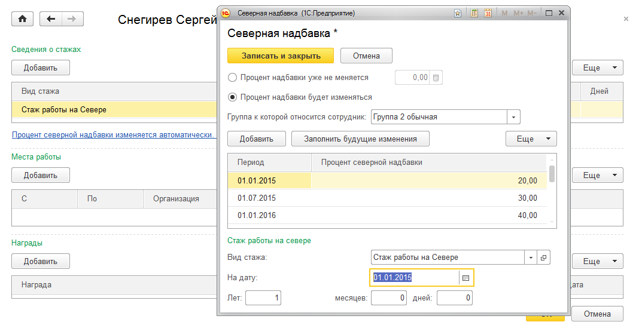The width and height of the screenshot is (639, 325).
Task: Open calculator in percent field
Action: pyautogui.click(x=436, y=78)
